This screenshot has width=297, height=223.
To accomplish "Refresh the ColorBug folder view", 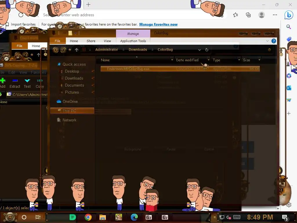I will (207, 50).
